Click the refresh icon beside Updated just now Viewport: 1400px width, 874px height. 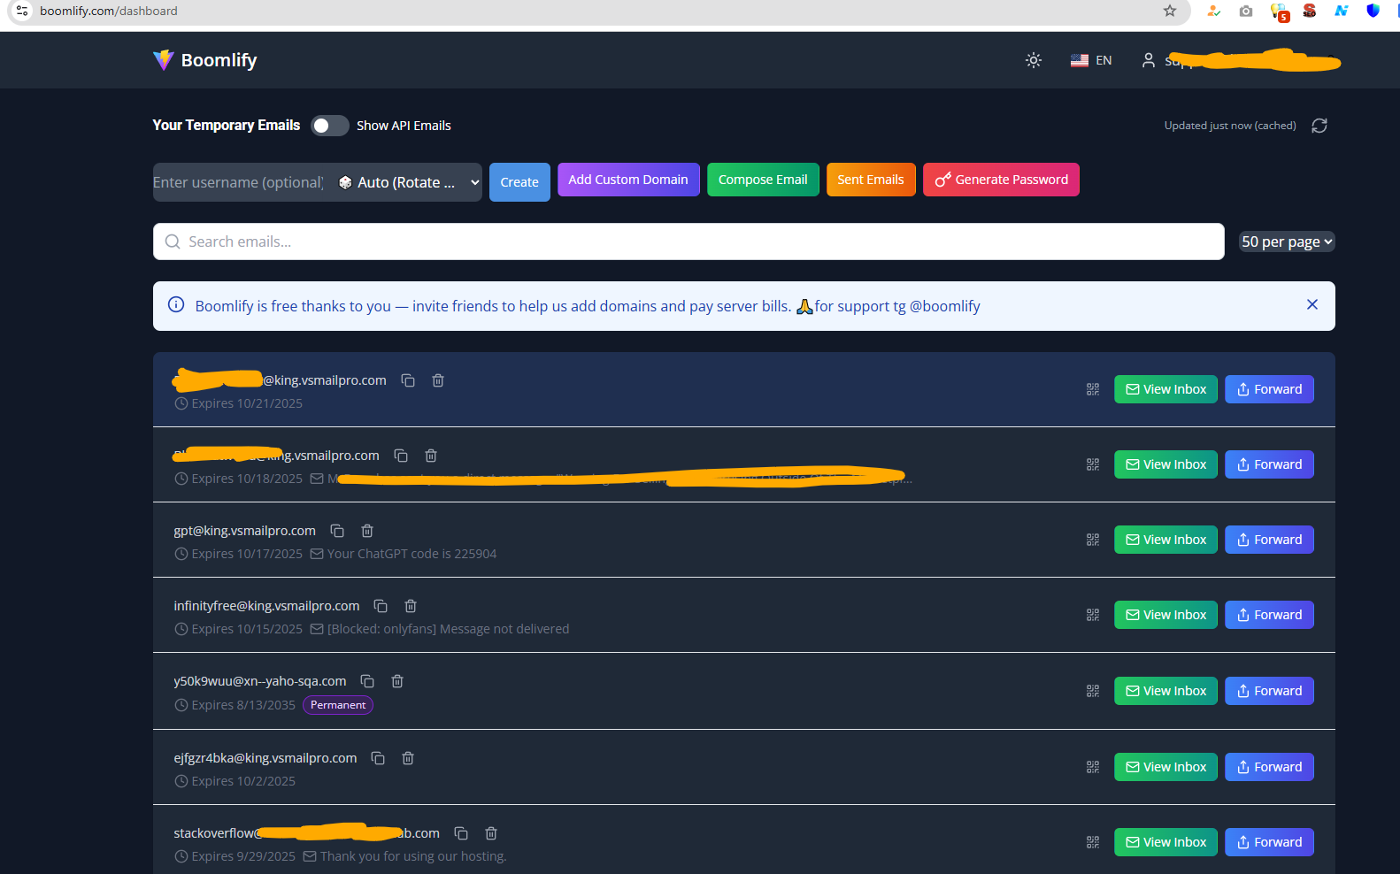[1319, 126]
